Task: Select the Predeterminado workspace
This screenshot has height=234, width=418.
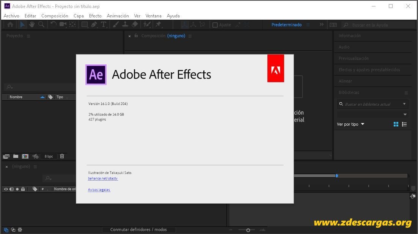Action: (287, 25)
